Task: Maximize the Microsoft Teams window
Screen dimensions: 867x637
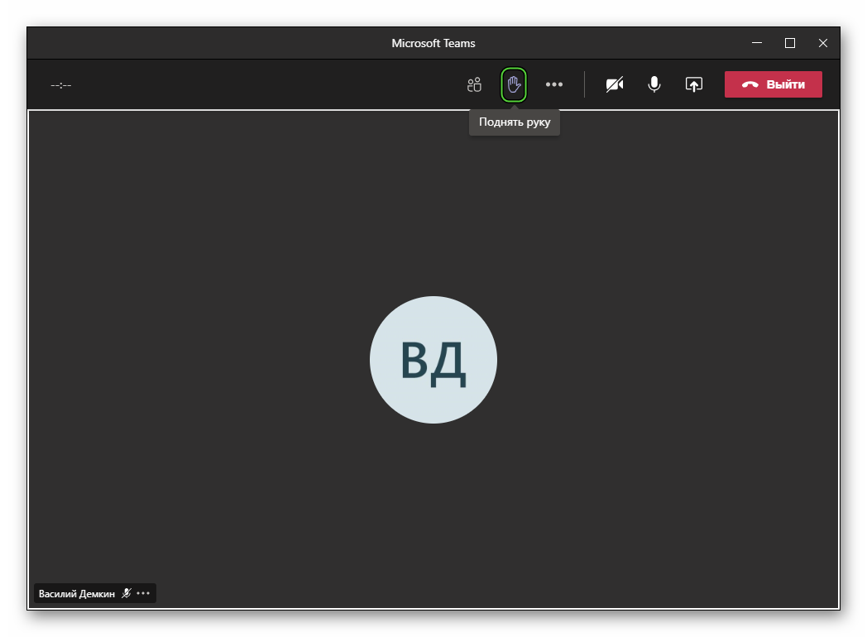Action: click(790, 43)
